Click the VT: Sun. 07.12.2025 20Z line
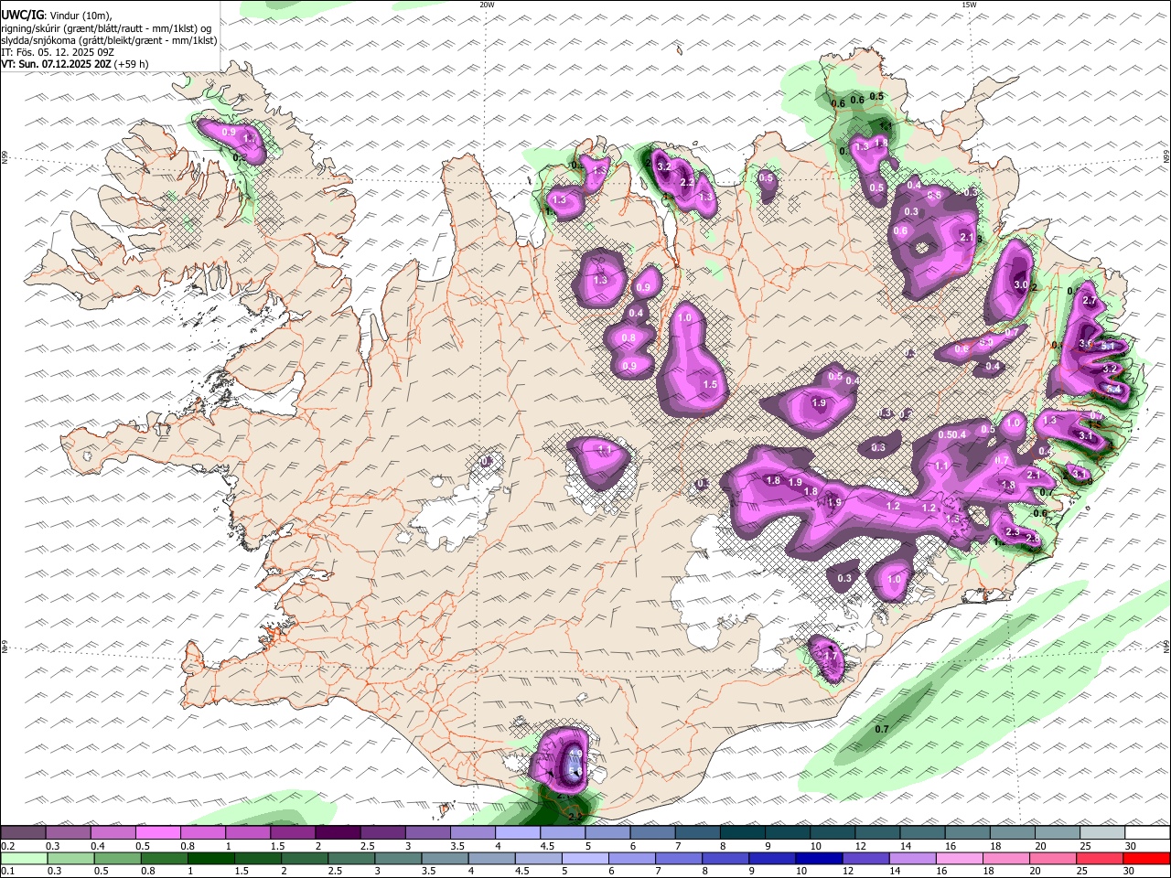Viewport: 1171px width, 878px height. (56, 64)
